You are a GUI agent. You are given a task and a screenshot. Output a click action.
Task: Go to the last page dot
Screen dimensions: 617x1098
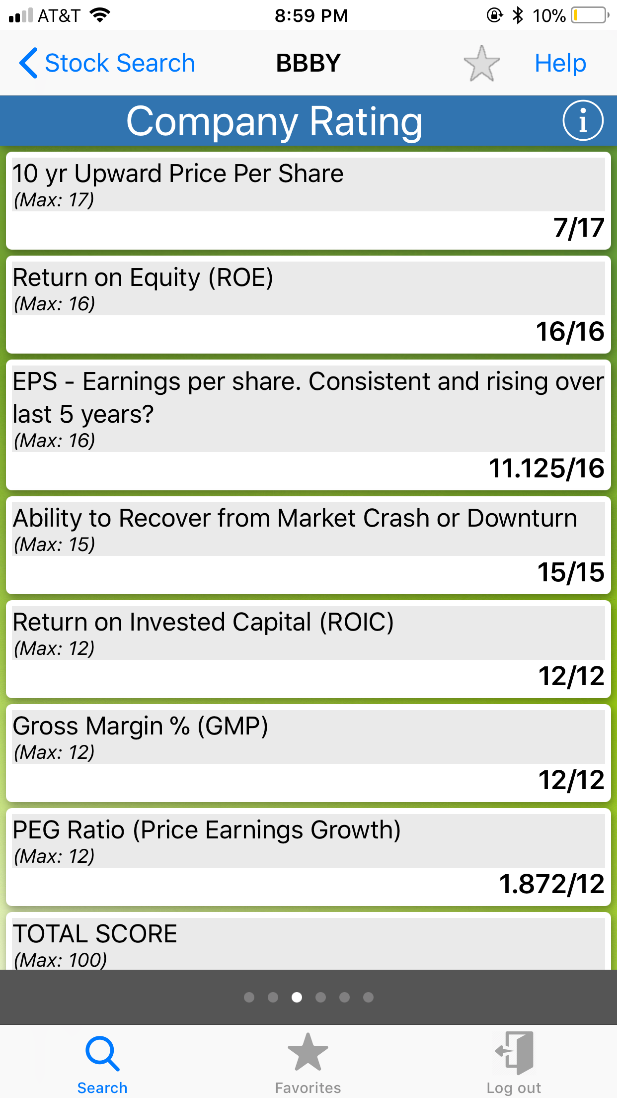[x=368, y=997]
